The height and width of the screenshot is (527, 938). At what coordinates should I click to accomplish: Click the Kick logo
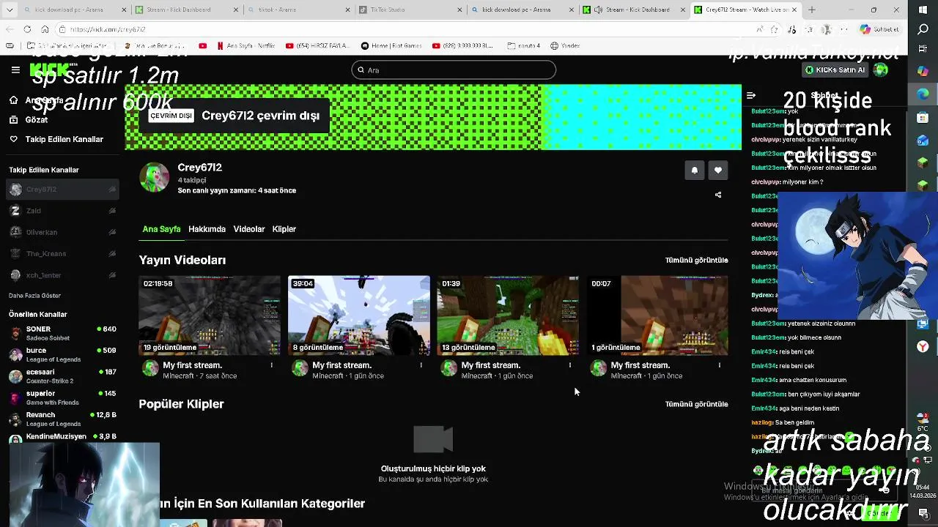point(53,70)
